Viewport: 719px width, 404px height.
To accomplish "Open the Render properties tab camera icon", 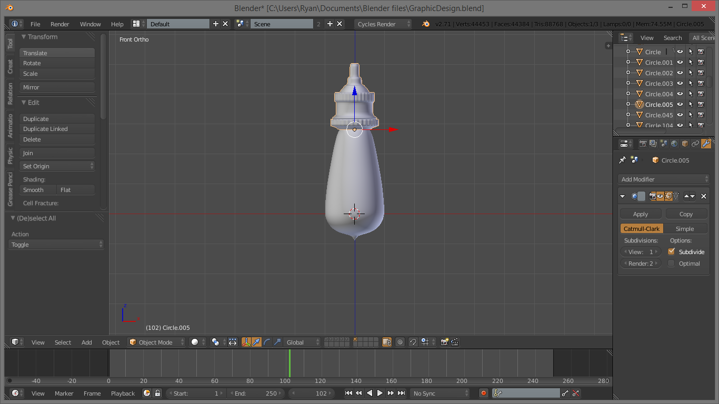I will pos(643,144).
